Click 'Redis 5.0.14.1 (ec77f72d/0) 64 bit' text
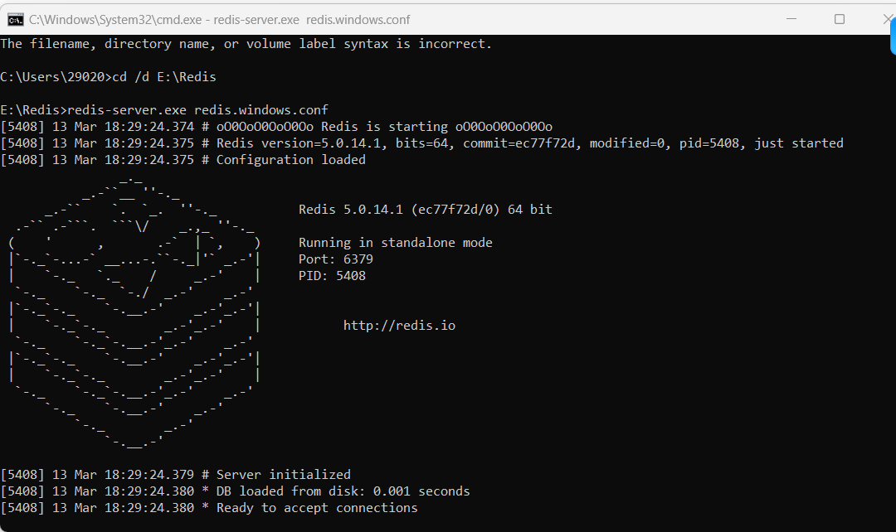Screen dimensions: 896x532 coord(425,210)
